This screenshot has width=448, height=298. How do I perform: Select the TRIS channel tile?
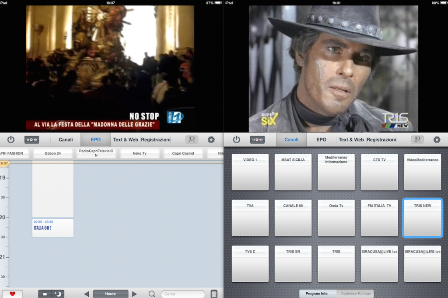(x=336, y=264)
